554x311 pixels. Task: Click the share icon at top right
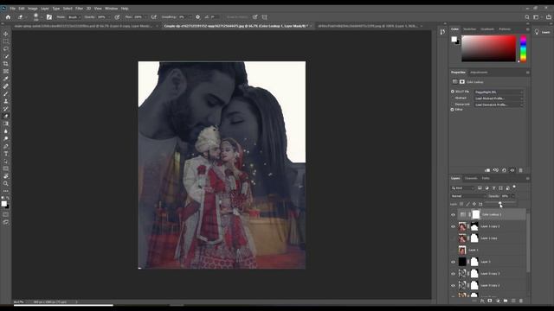[x=548, y=17]
